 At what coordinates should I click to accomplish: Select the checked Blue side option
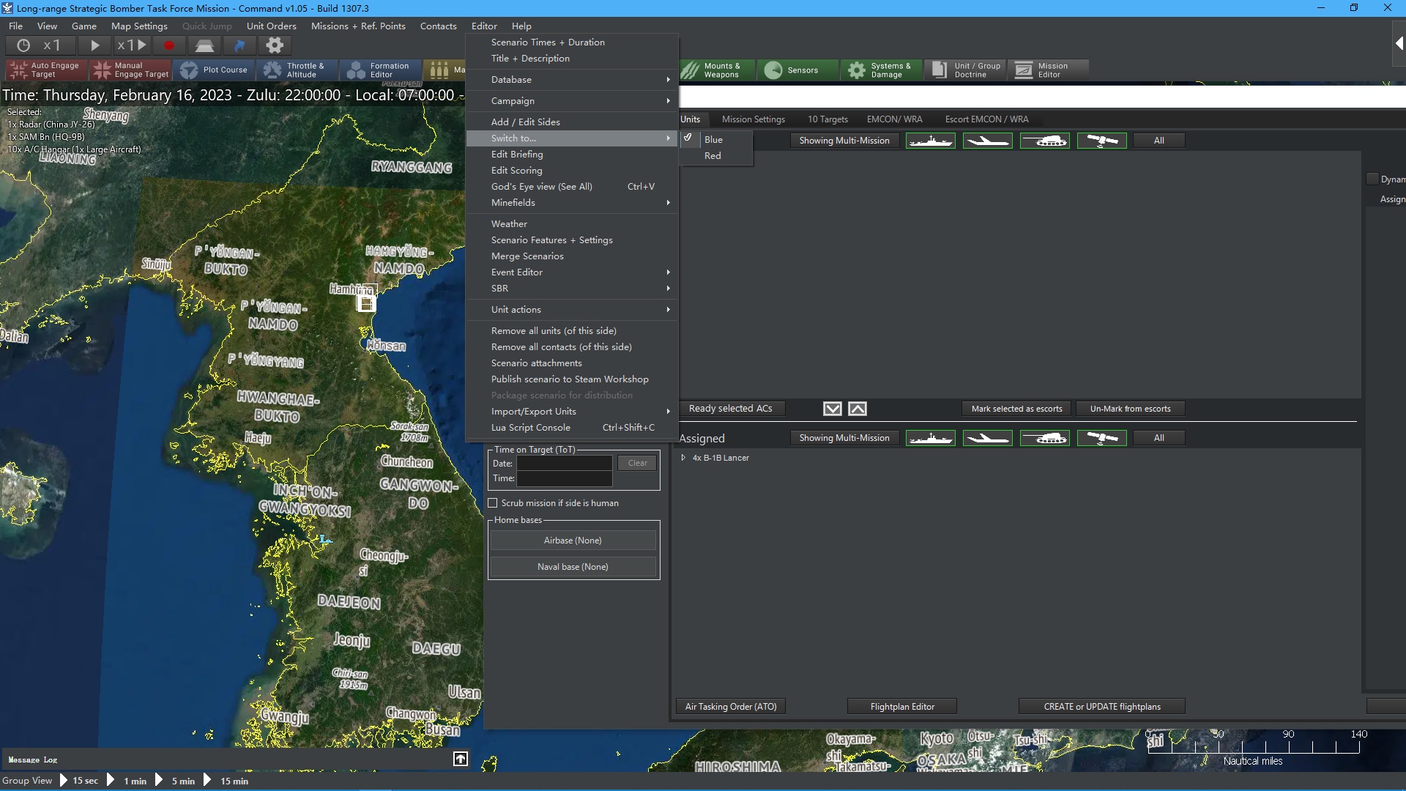[713, 140]
